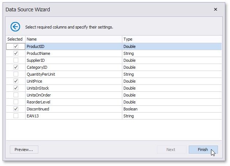Uncheck the ProductName column checkbox
Viewport: 230px width, 166px height.
click(x=16, y=53)
